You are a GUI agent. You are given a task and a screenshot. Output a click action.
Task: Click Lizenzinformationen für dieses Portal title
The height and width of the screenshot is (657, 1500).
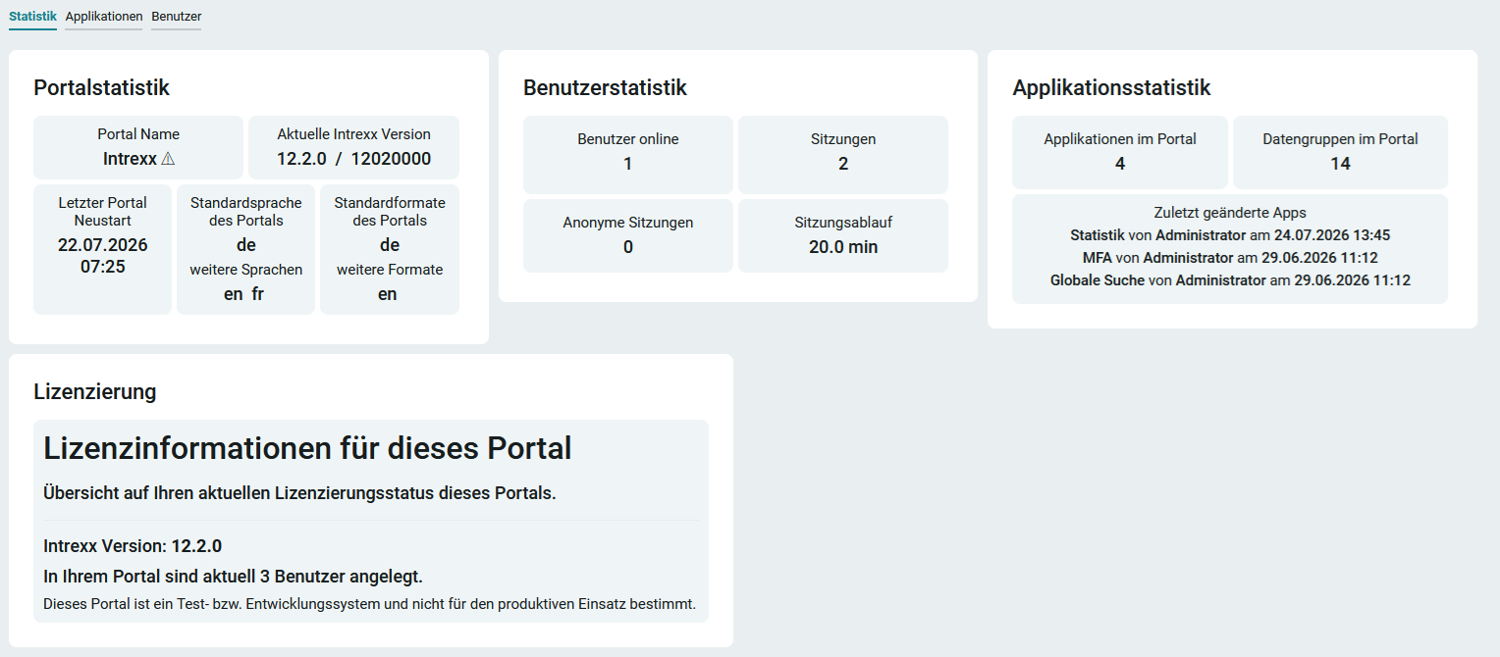click(307, 449)
